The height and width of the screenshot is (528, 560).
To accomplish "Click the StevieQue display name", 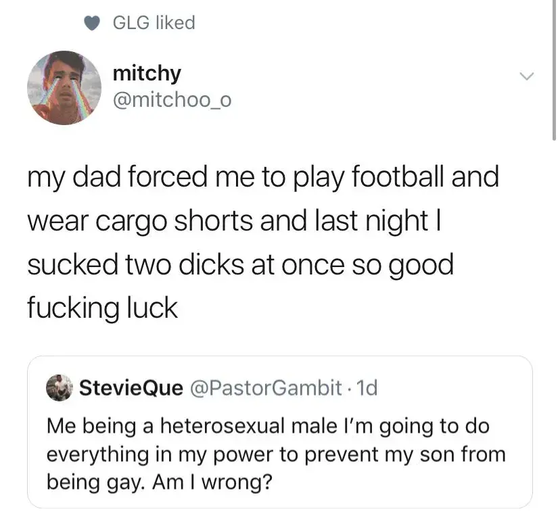I will point(131,387).
